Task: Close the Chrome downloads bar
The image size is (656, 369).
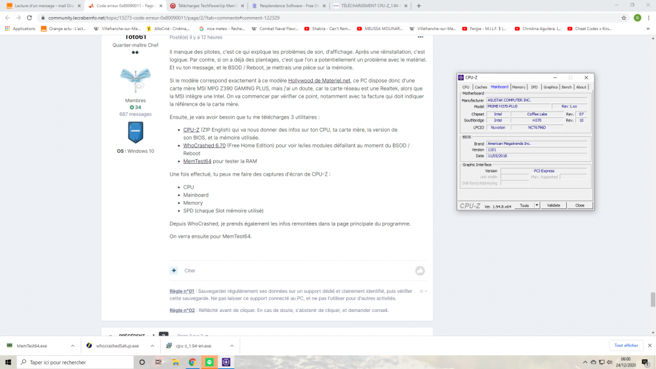Action: (649, 345)
